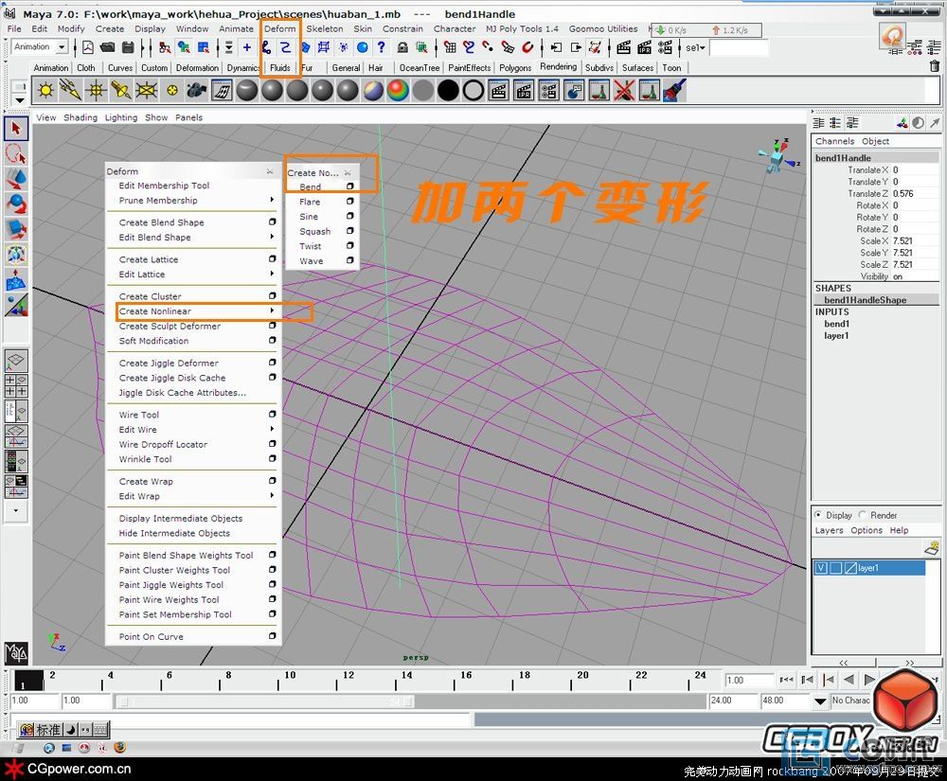Open Render Globals icon in status line
The width and height of the screenshot is (947, 781).
click(665, 47)
